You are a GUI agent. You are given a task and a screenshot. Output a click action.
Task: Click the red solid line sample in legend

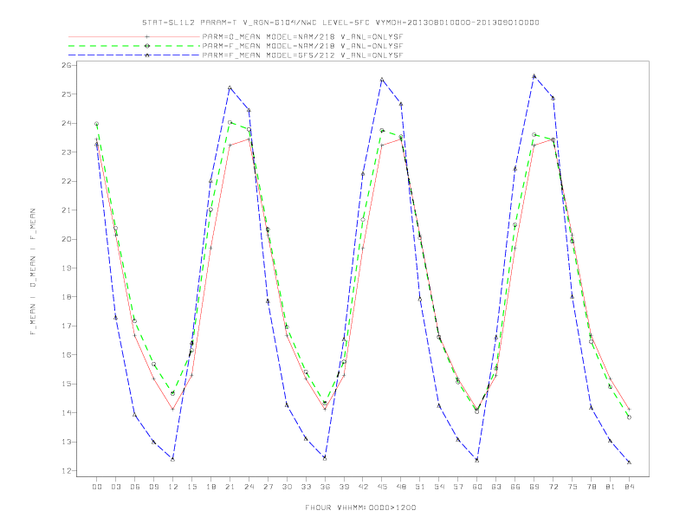click(134, 37)
